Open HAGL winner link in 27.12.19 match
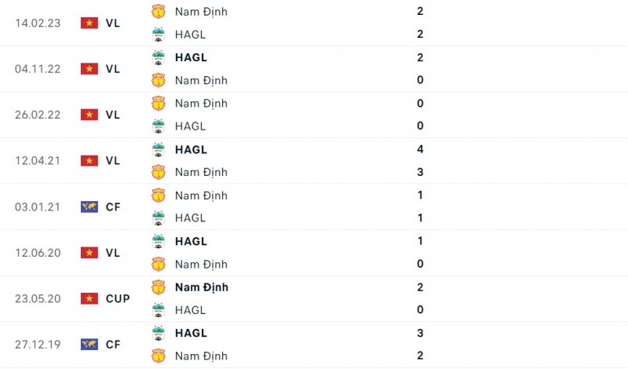This screenshot has width=628, height=369. point(191,333)
